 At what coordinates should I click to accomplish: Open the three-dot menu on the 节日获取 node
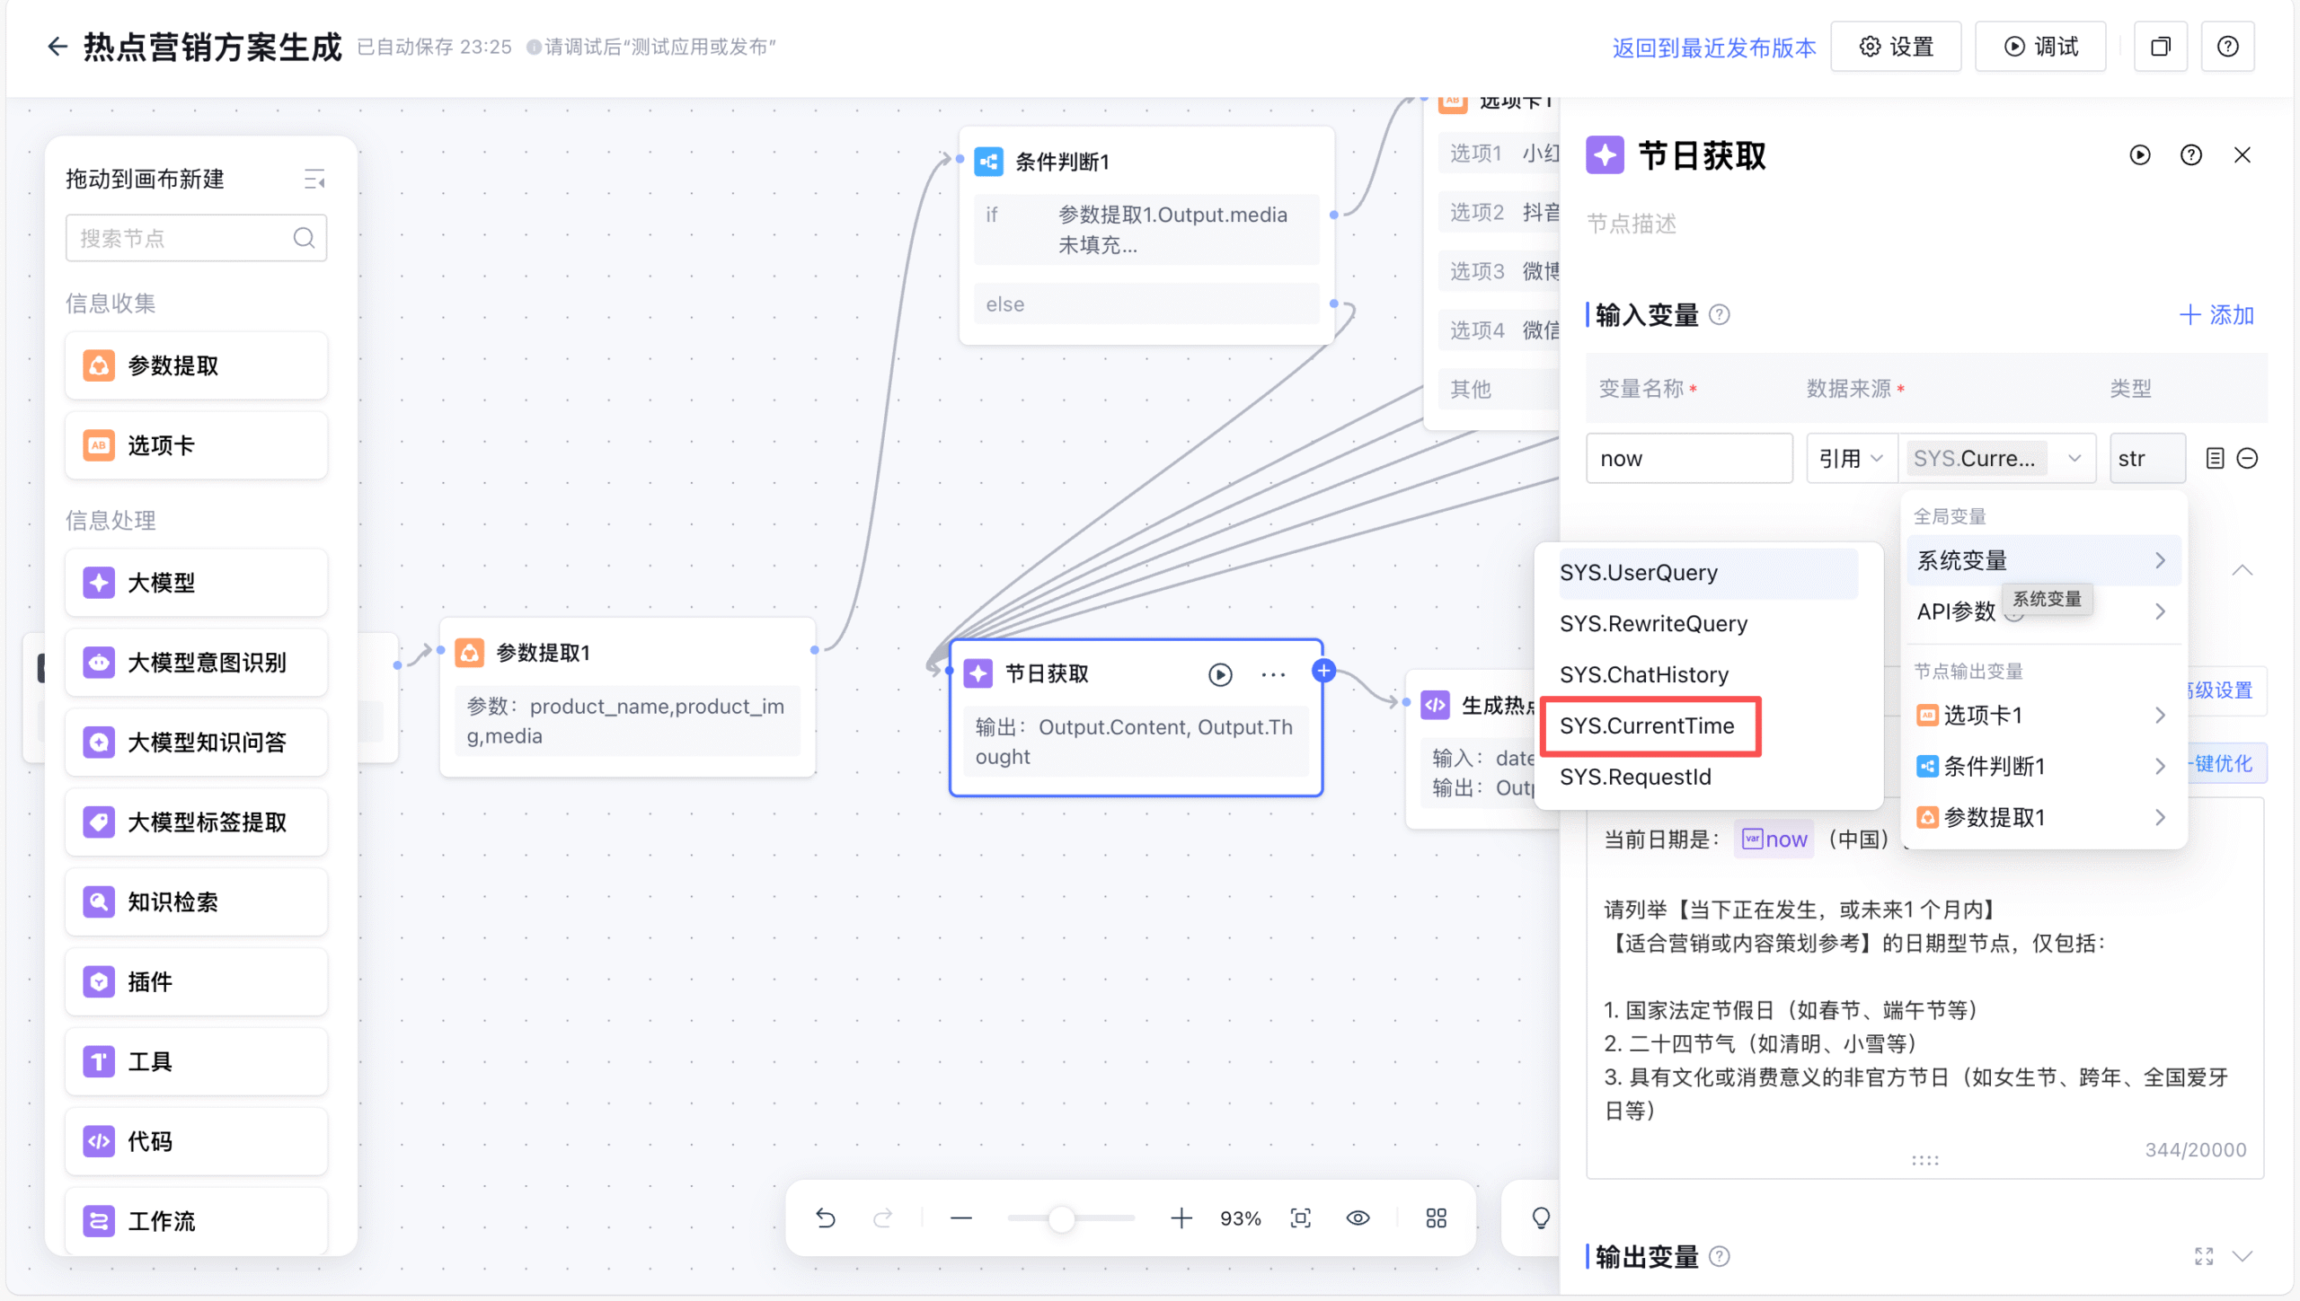point(1273,674)
